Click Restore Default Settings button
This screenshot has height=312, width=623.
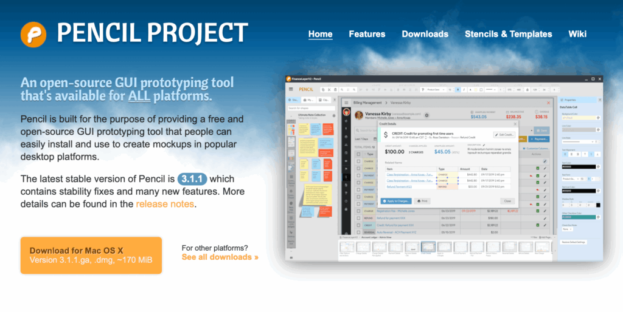(573, 242)
